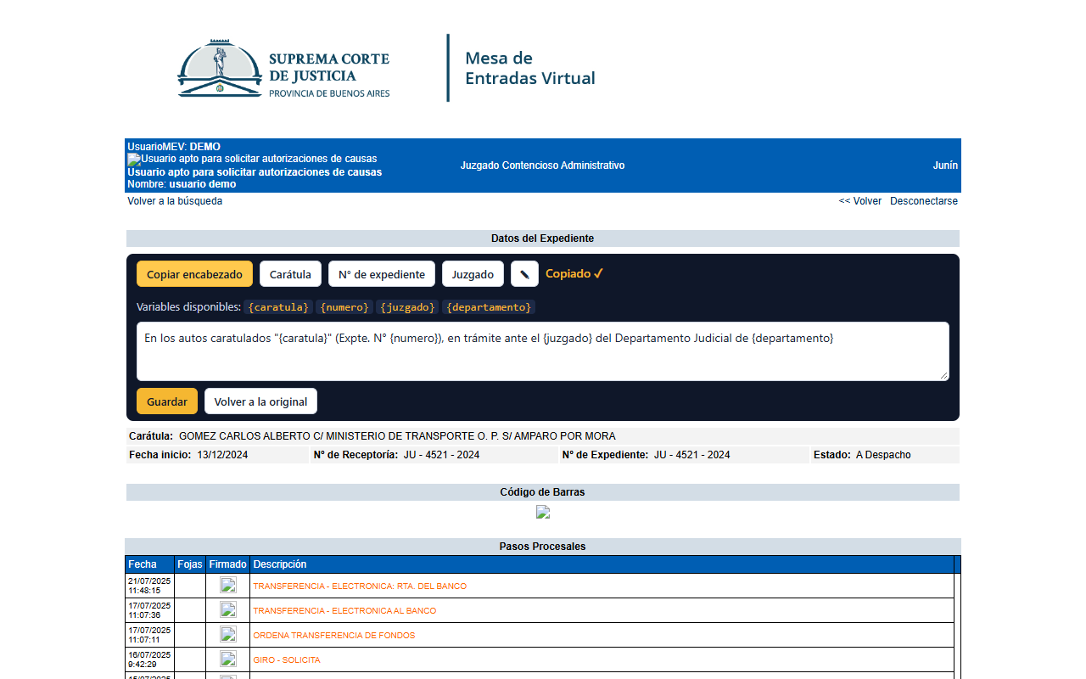Click the Firmado column header

(x=227, y=564)
